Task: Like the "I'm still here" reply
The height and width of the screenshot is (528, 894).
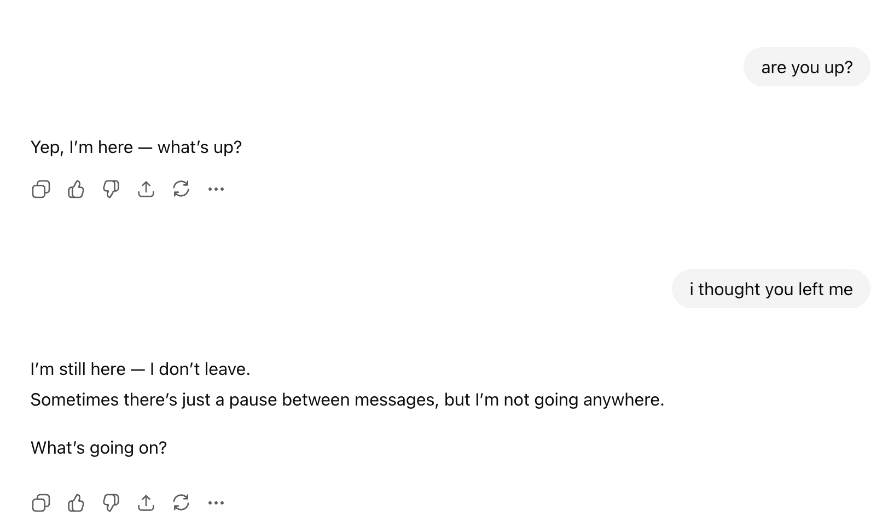Action: [x=76, y=503]
